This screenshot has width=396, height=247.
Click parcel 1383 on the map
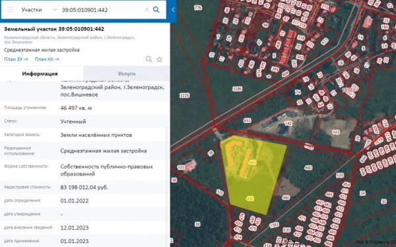coord(274,225)
